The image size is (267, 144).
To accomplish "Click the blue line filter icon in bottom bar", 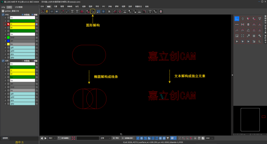I will point(138,138).
